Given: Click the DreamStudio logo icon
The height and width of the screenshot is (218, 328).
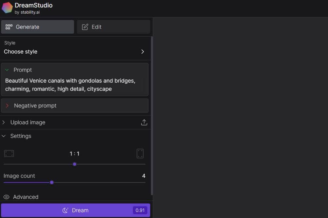Looking at the screenshot, I should 7,8.
